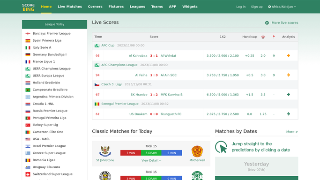Screen dimensions: 320x180
Task: Open Russia Premier League
Action: (50, 111)
